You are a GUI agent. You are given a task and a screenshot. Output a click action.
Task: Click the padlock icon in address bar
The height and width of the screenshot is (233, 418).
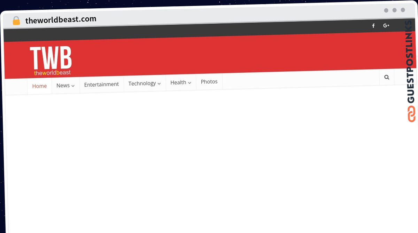16,21
